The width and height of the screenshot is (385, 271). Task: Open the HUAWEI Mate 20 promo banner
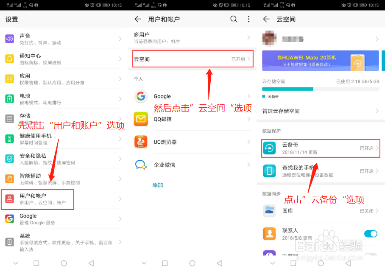click(x=321, y=61)
